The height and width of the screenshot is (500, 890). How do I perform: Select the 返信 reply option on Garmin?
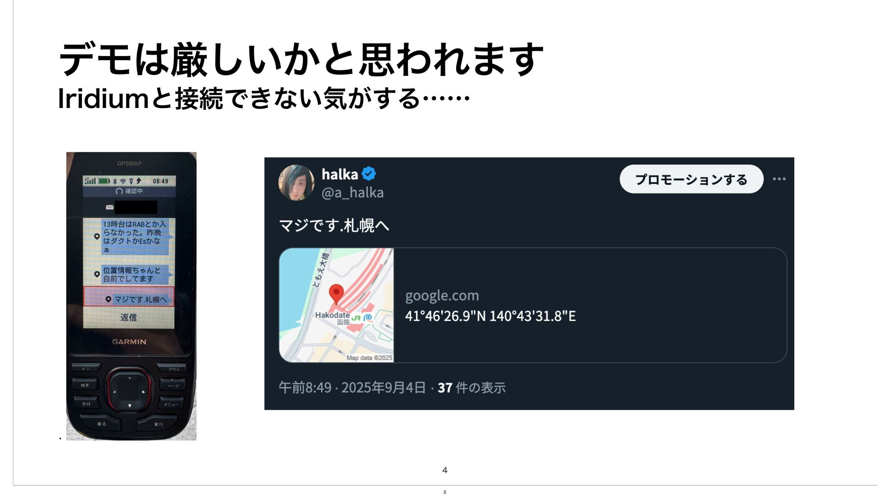click(x=129, y=317)
